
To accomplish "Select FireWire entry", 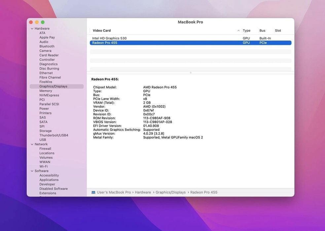I will 46,82.
